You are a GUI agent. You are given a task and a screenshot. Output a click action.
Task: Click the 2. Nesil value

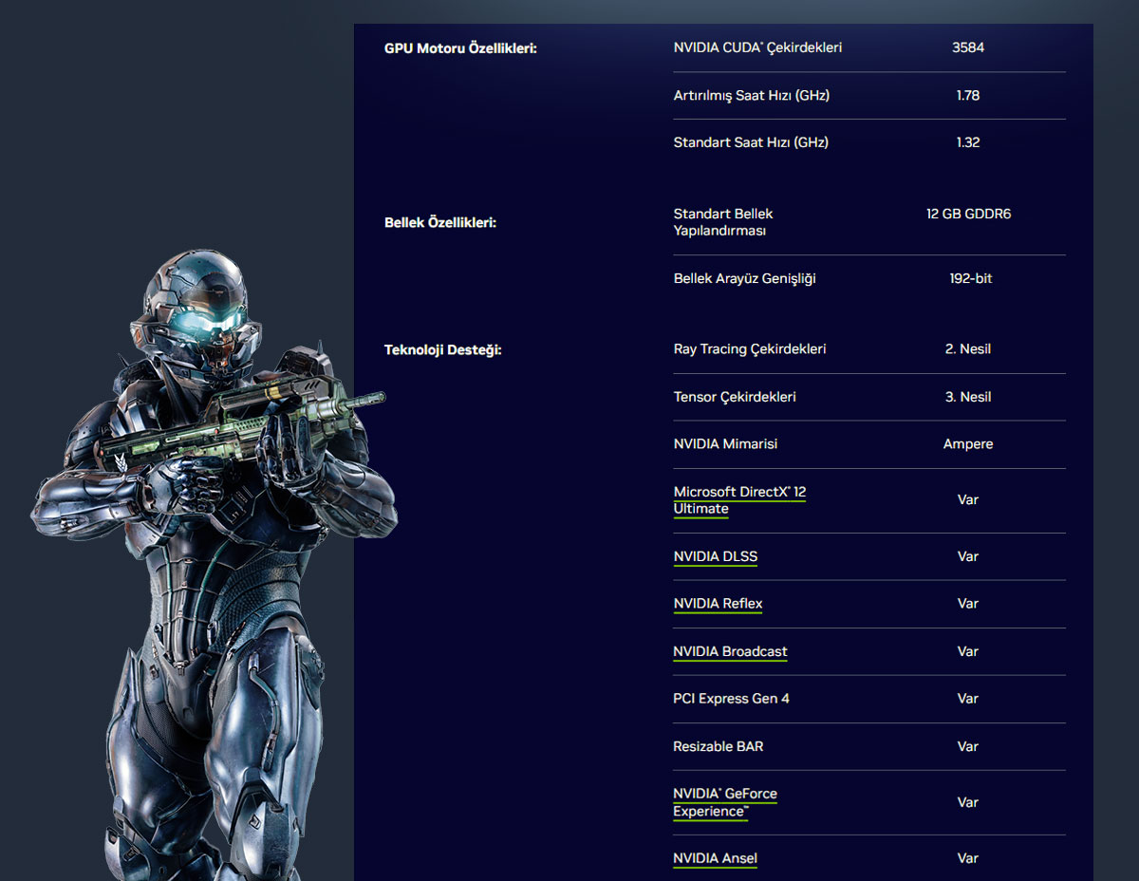click(968, 349)
